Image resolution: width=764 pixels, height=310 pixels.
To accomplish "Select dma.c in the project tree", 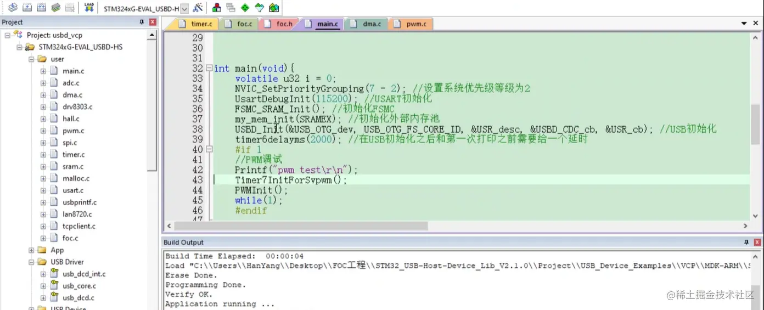I will point(72,95).
